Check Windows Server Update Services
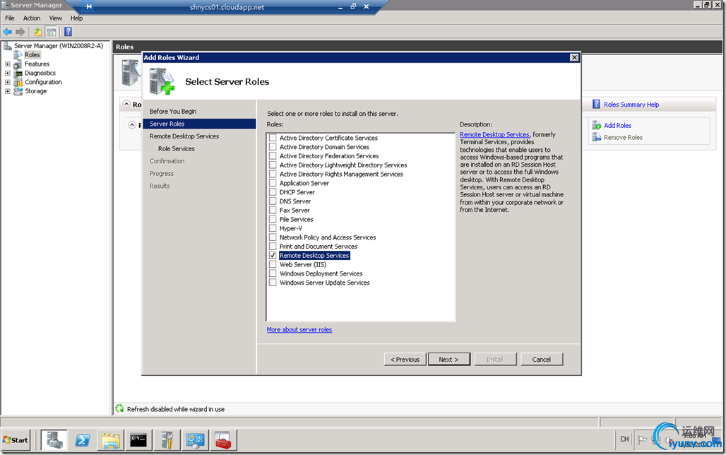This screenshot has width=726, height=455. click(x=273, y=282)
